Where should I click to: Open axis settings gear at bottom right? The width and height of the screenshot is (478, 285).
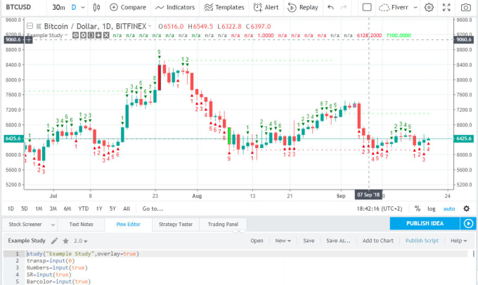coord(467,208)
